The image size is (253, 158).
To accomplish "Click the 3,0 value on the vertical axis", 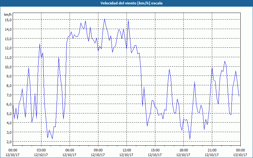I will tap(9, 132).
